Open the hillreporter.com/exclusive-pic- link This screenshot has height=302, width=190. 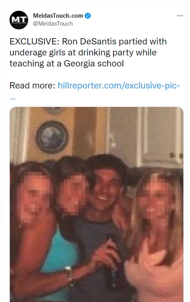click(119, 85)
